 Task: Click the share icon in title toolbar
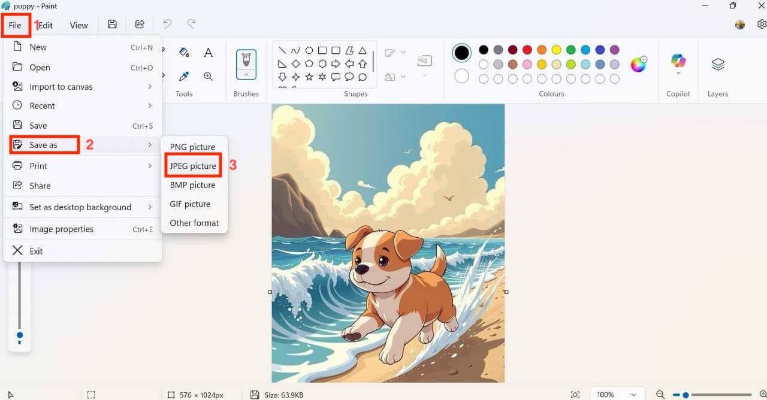(x=140, y=24)
